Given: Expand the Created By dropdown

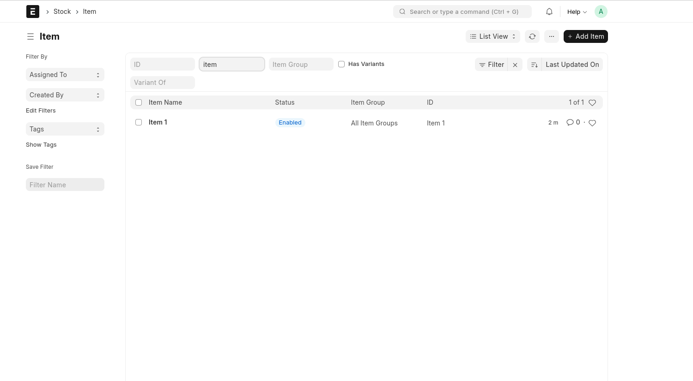Looking at the screenshot, I should tap(65, 95).
